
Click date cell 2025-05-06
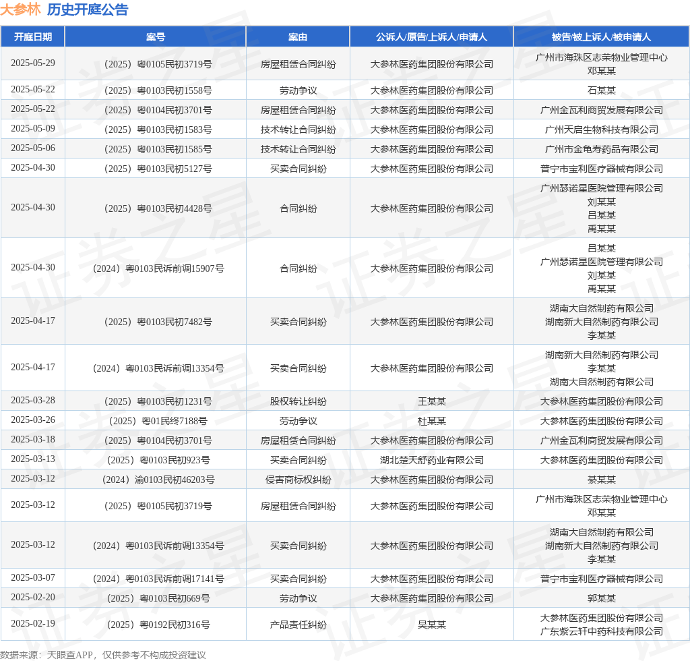[33, 148]
